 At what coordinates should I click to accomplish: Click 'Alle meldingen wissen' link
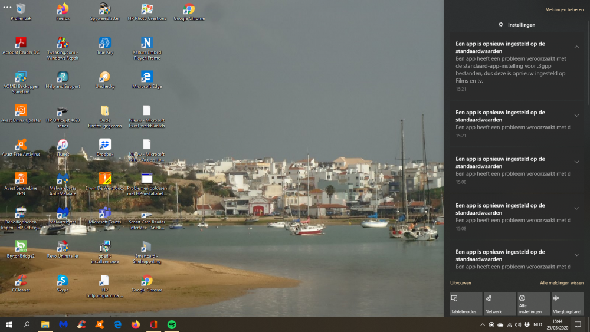[561, 283]
